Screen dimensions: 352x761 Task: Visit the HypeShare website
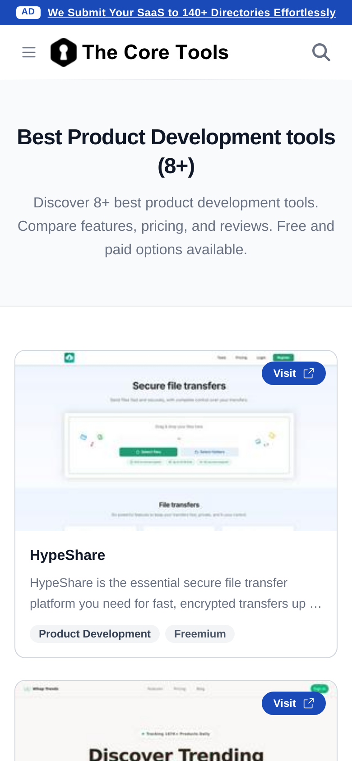294,373
